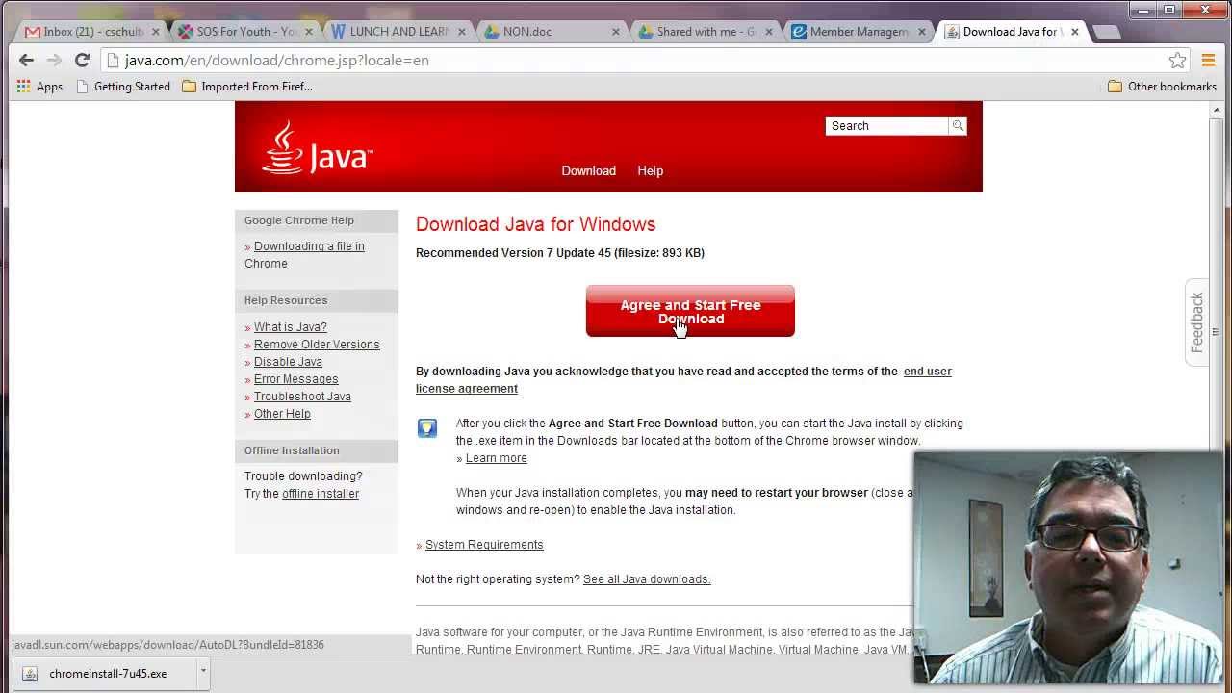The width and height of the screenshot is (1232, 693).
Task: Follow the Learn more link
Action: 496,458
